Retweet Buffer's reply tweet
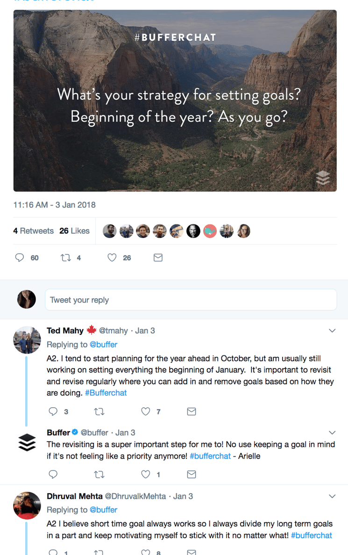348x555 pixels. (99, 474)
